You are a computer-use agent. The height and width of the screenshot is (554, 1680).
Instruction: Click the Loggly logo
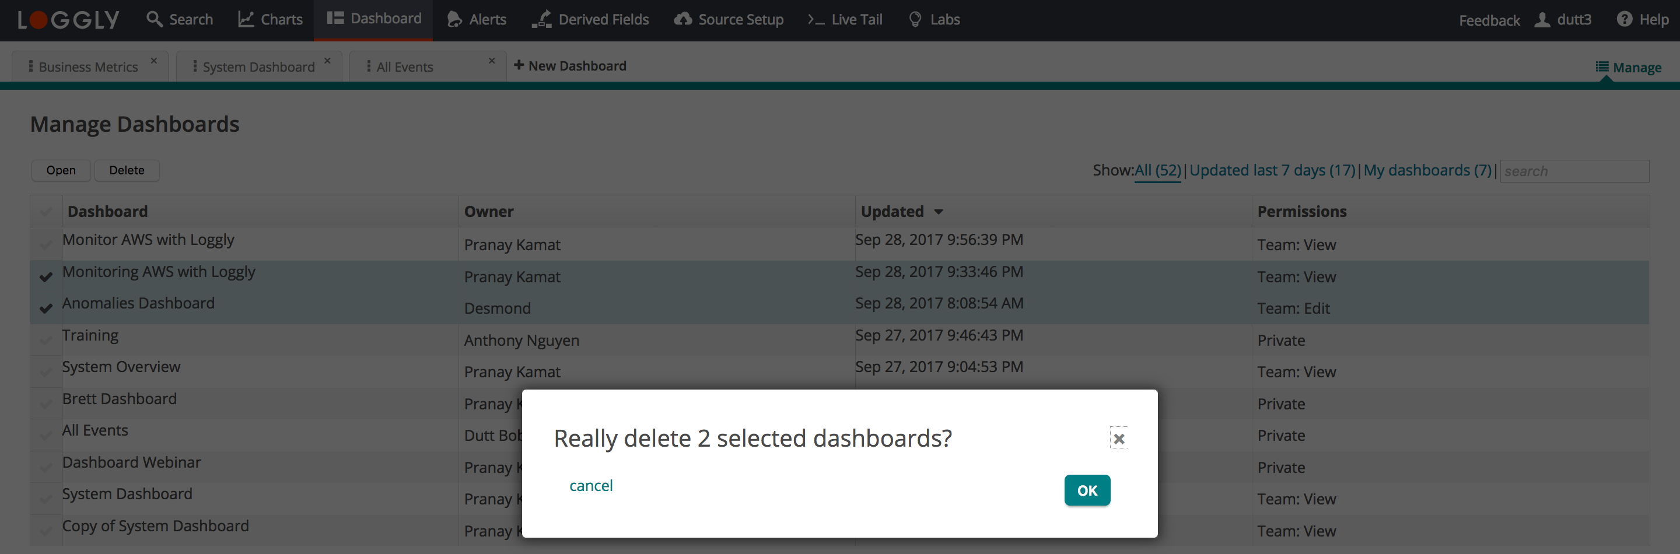pyautogui.click(x=68, y=20)
